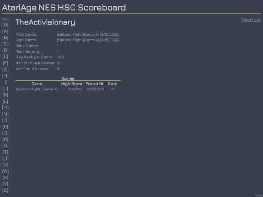Filter players by letter [T]

(5, 152)
